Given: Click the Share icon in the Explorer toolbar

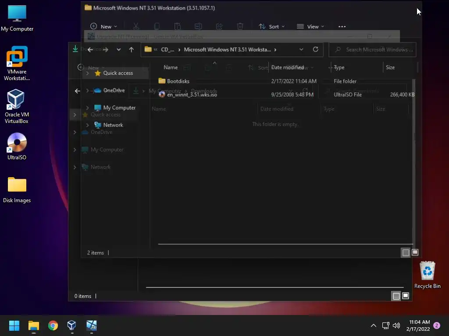Looking at the screenshot, I should click(x=219, y=27).
